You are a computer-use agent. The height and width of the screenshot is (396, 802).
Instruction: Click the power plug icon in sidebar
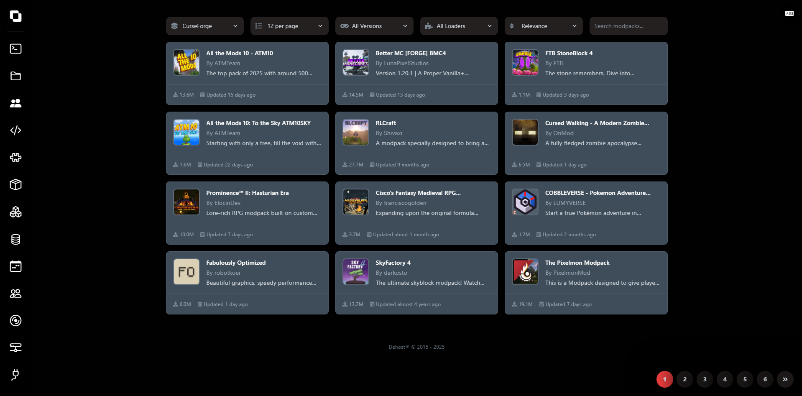15,375
